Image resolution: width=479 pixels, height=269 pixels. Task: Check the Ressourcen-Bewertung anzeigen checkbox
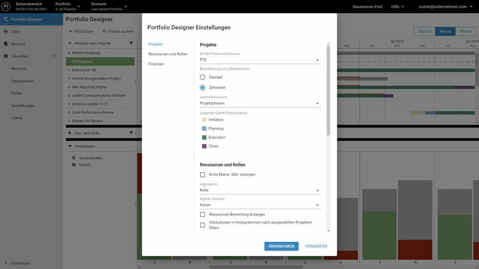[x=203, y=214]
